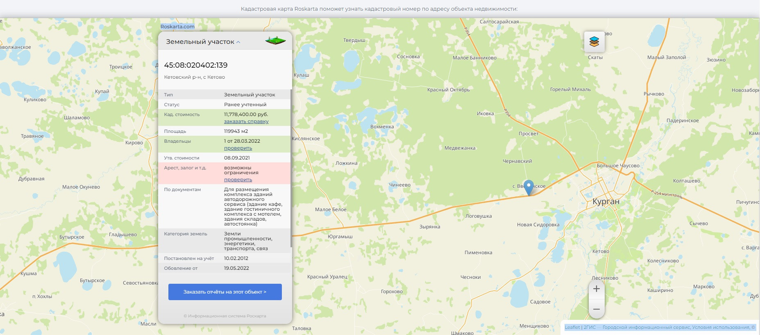This screenshot has width=760, height=335.
Task: Click the Новая Сидоровка label on map
Action: pos(538,225)
